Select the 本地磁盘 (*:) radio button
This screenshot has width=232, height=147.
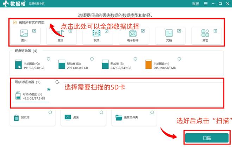coord(179,59)
